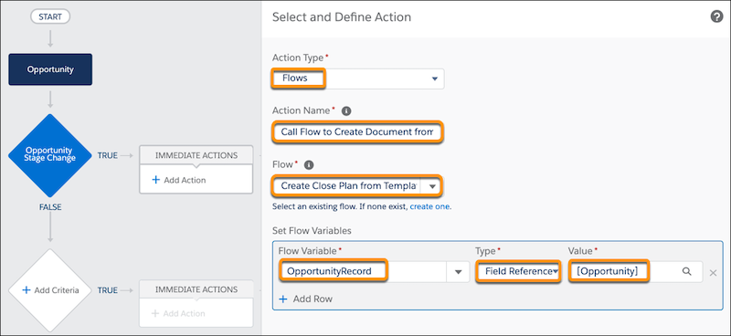
Task: Click the info icon beside Action Name
Action: tap(346, 110)
